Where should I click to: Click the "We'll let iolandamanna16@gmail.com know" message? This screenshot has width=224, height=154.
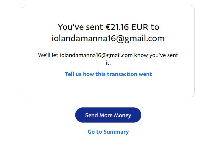point(108,55)
